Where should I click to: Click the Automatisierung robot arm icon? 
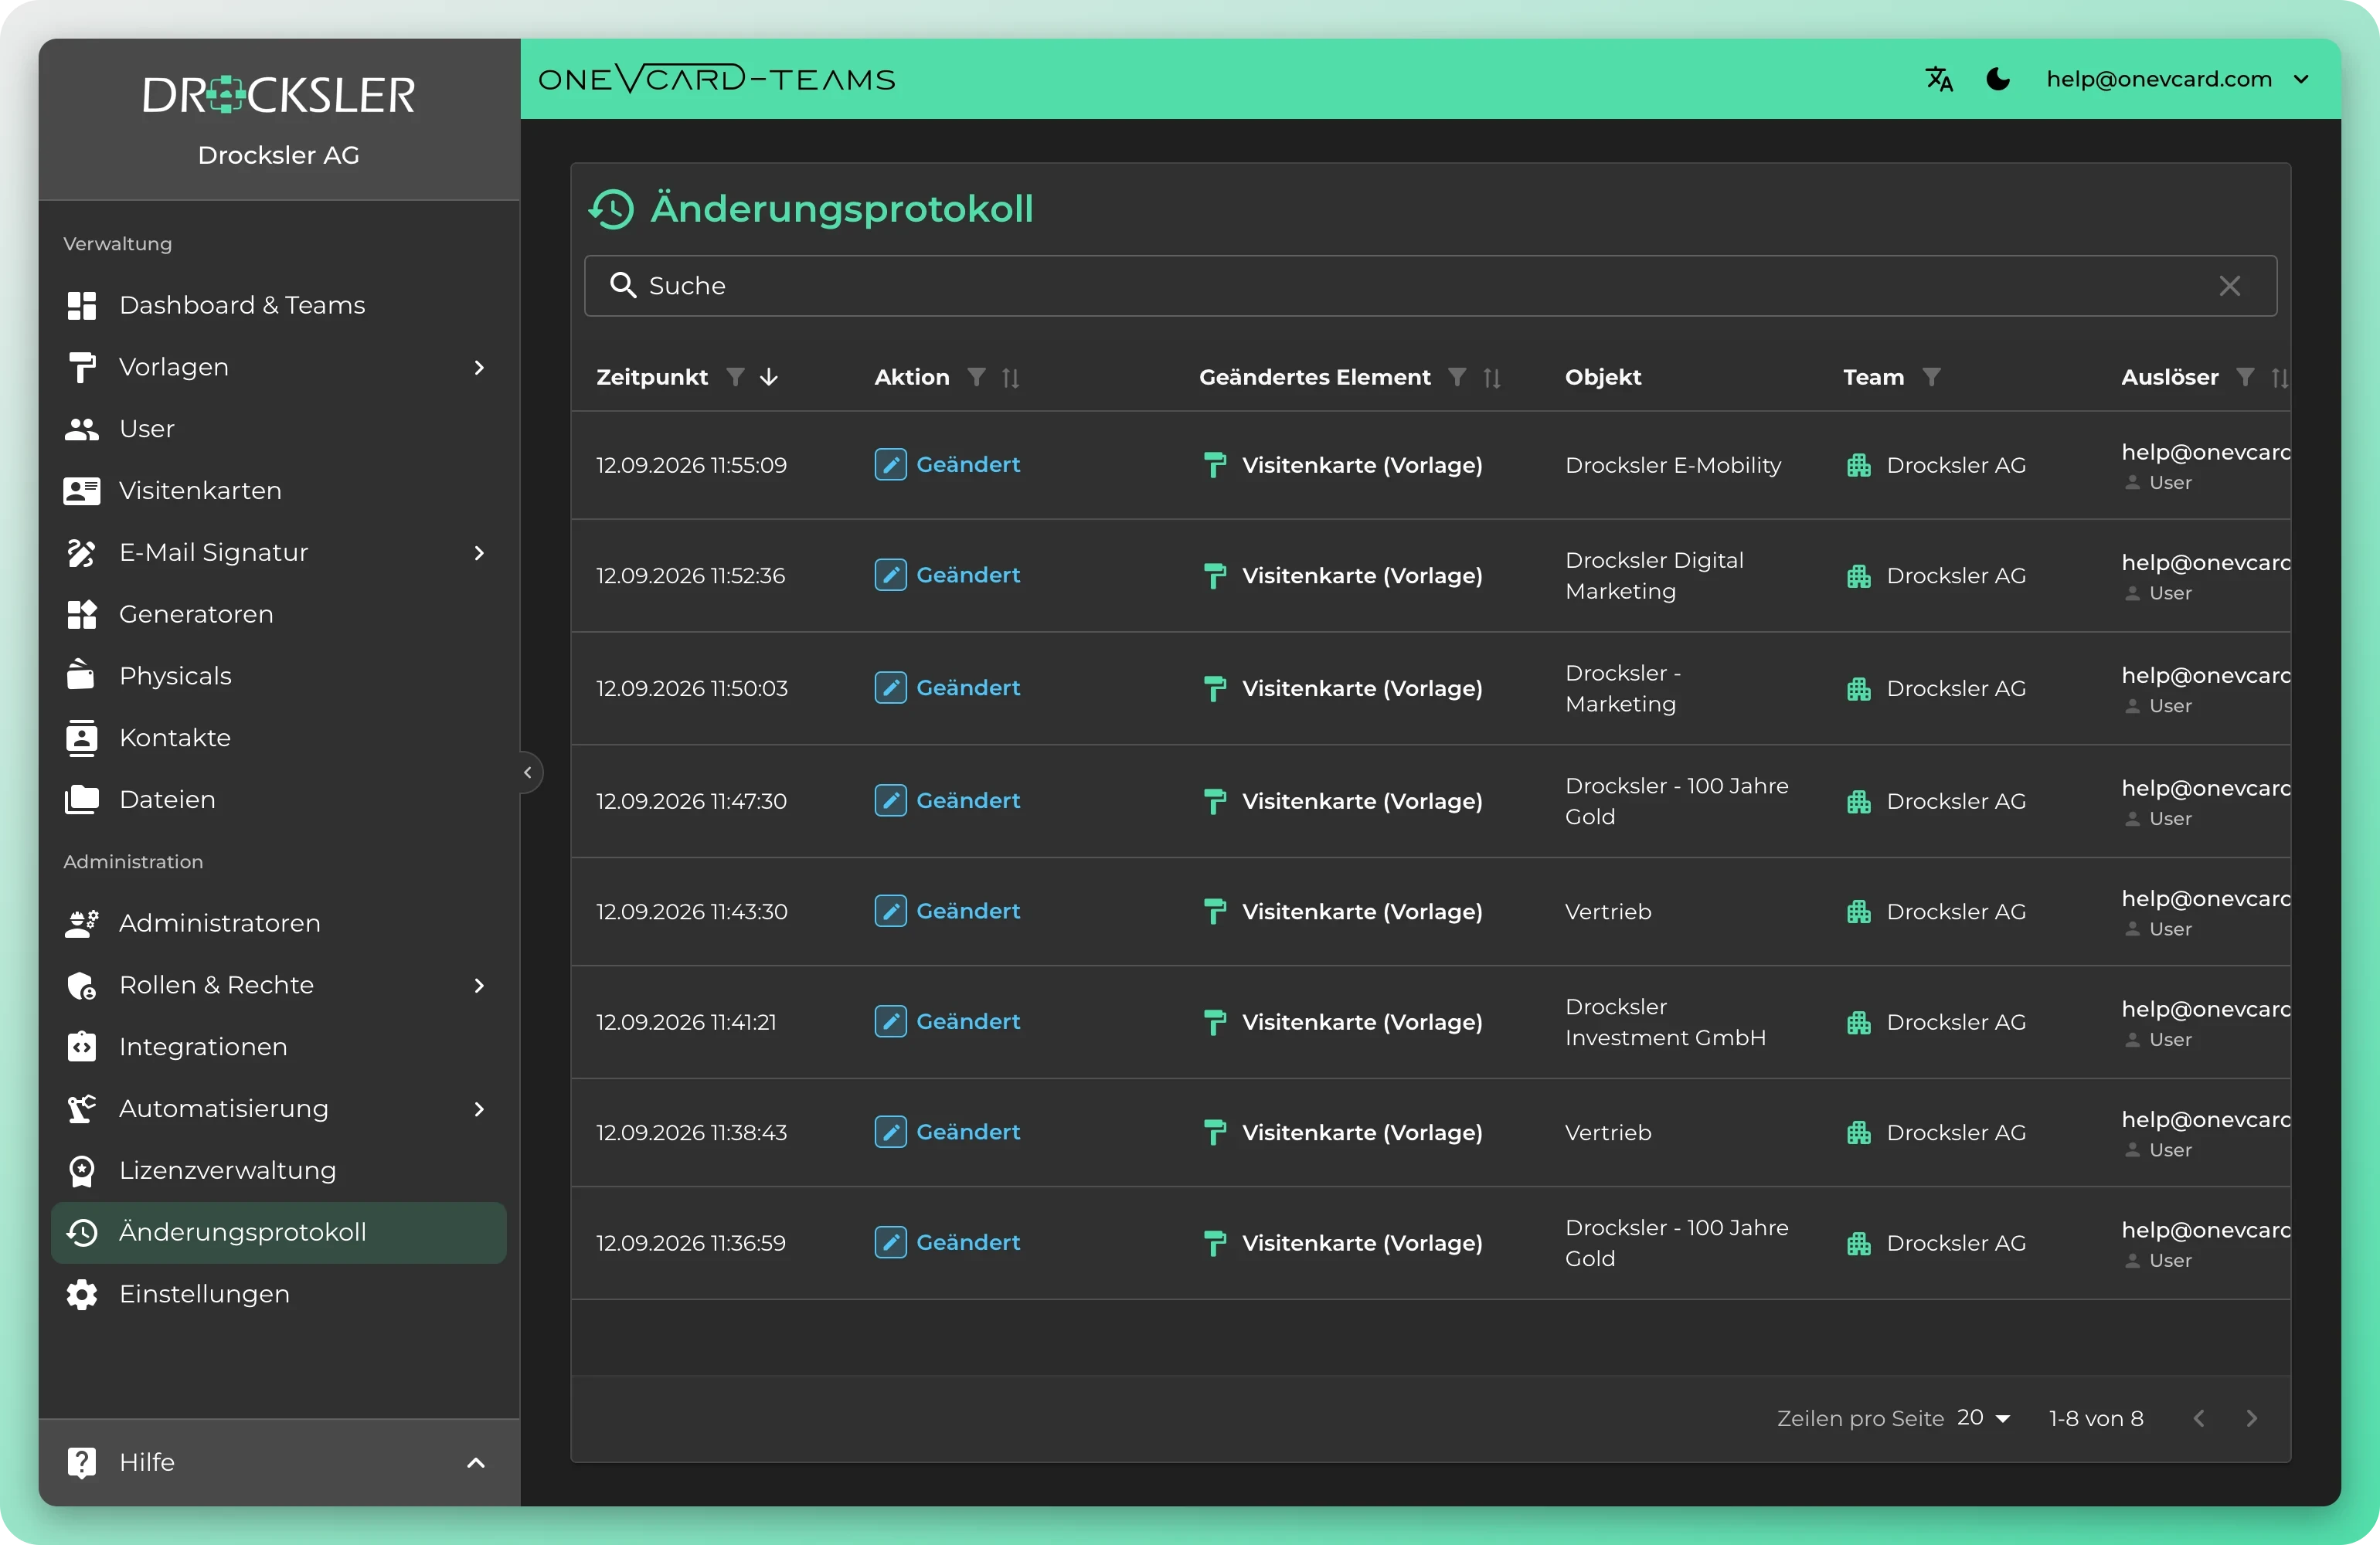[82, 1109]
